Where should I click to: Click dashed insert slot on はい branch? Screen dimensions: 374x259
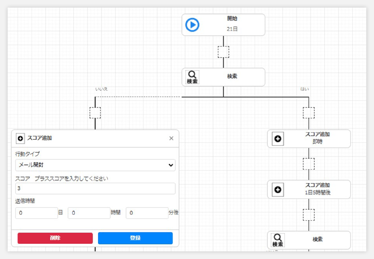pos(309,113)
